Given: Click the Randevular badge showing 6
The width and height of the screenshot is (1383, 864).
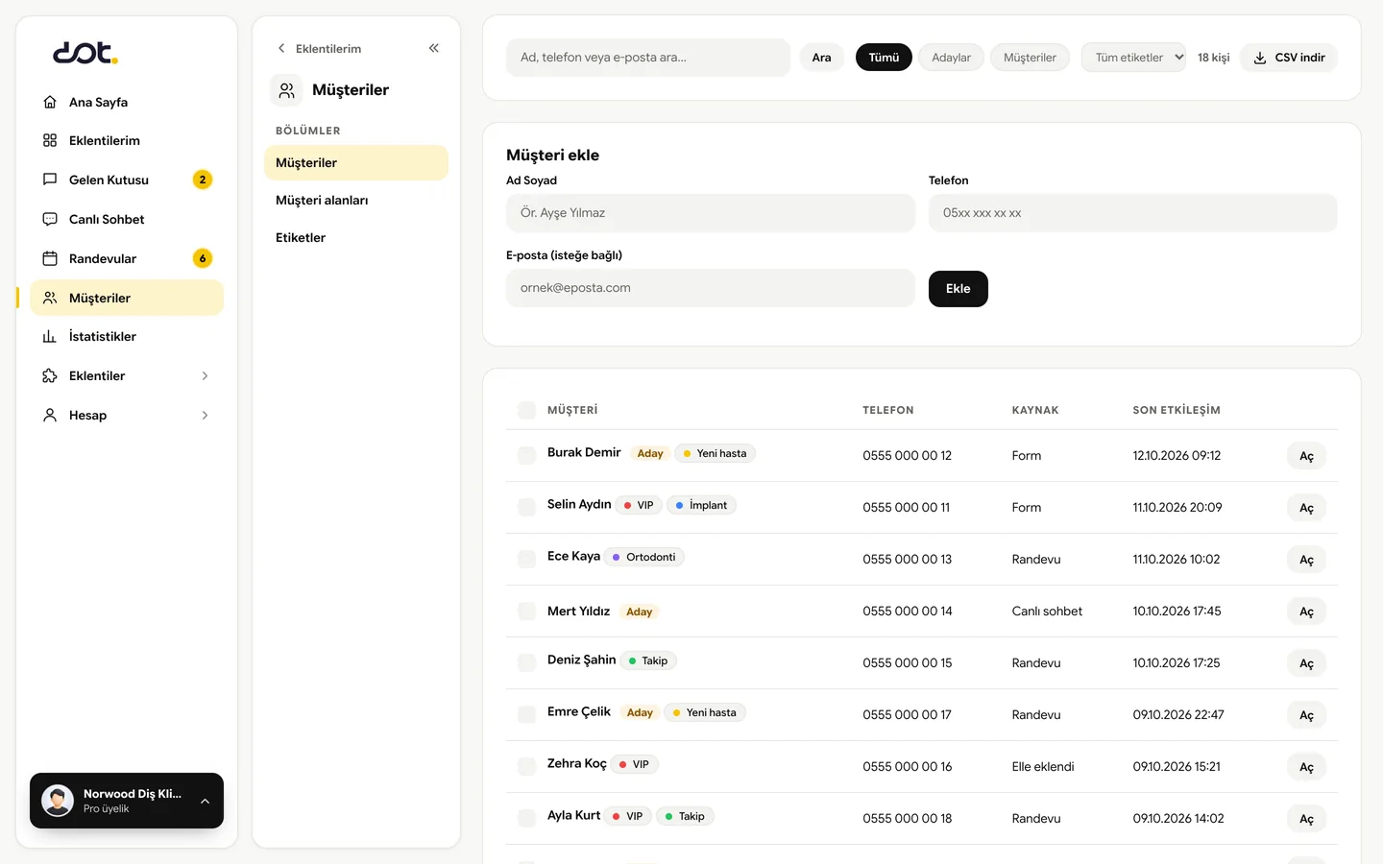Looking at the screenshot, I should 203,258.
